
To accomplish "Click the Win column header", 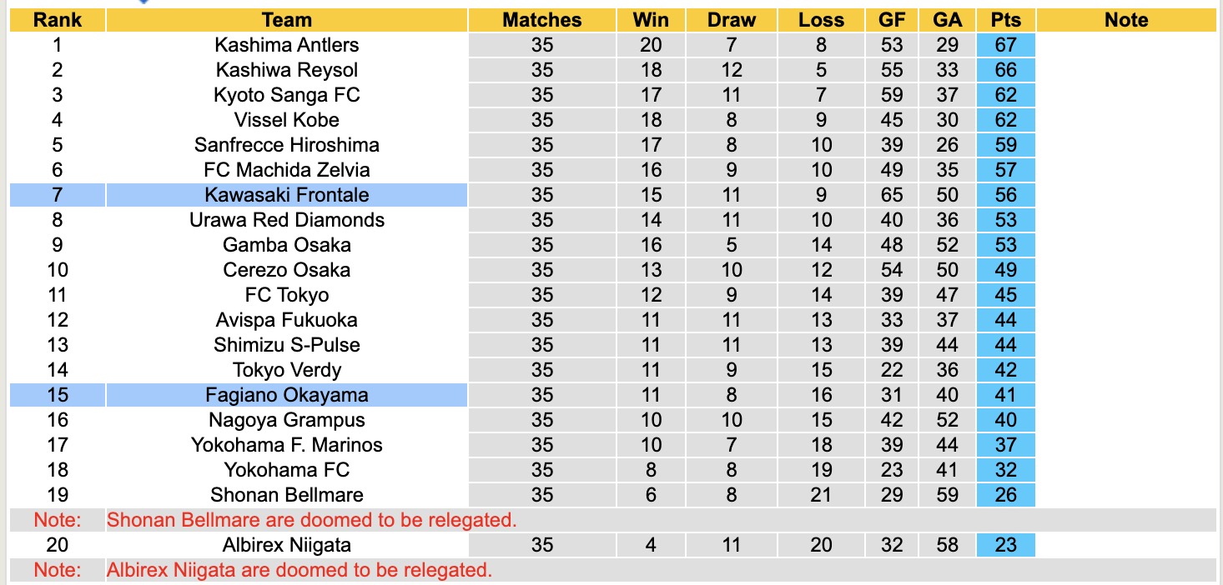I will (x=651, y=20).
